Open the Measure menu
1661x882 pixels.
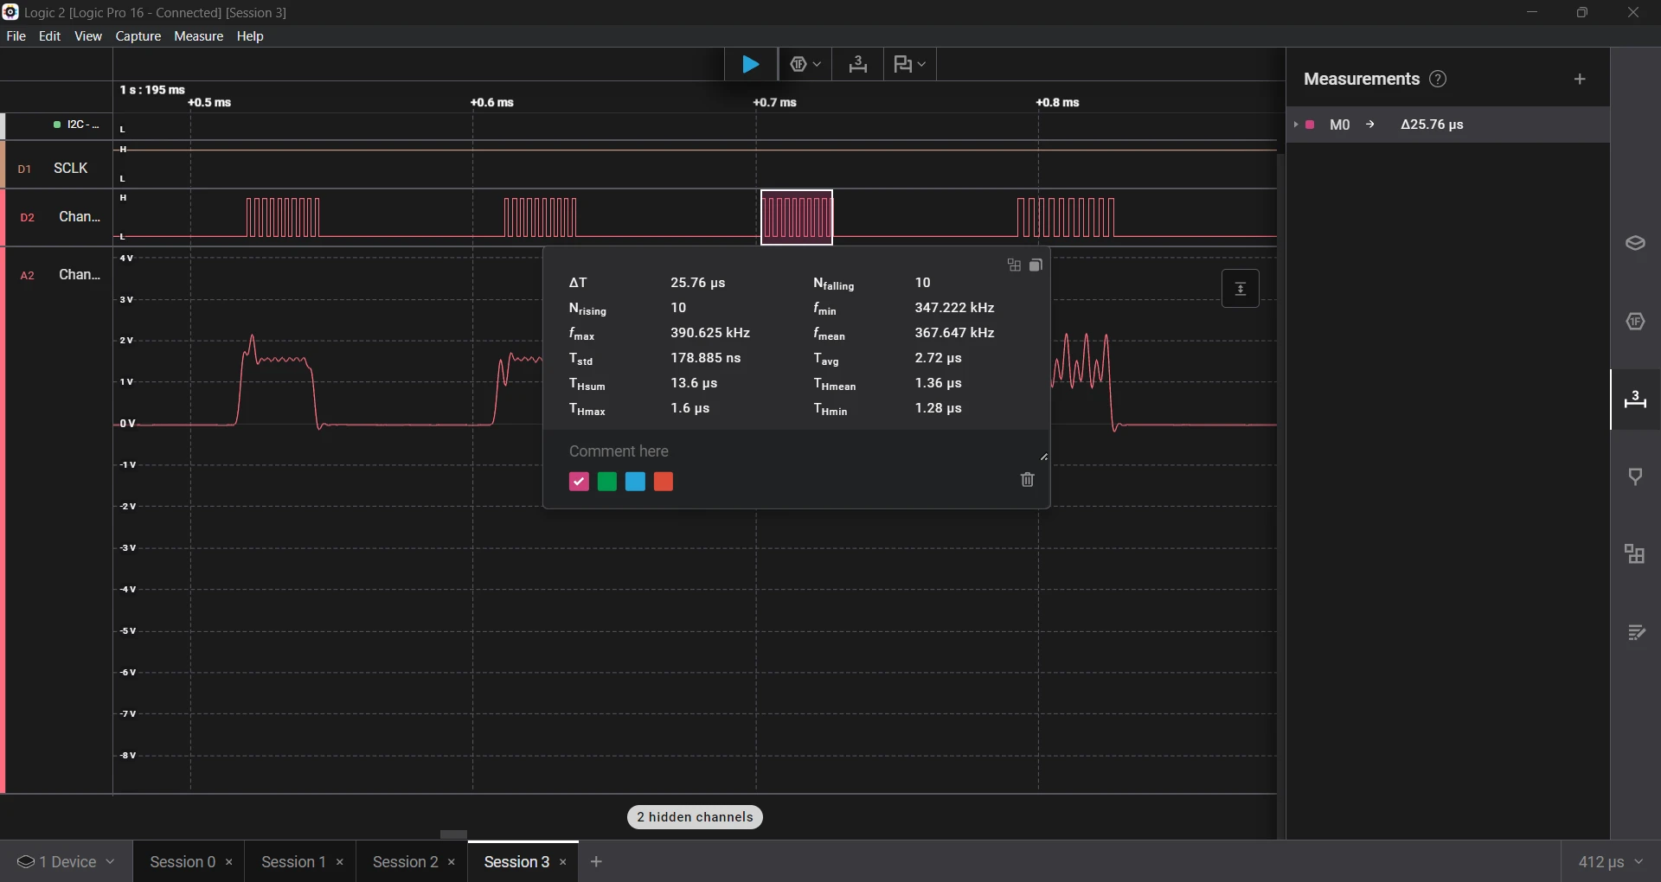(198, 35)
